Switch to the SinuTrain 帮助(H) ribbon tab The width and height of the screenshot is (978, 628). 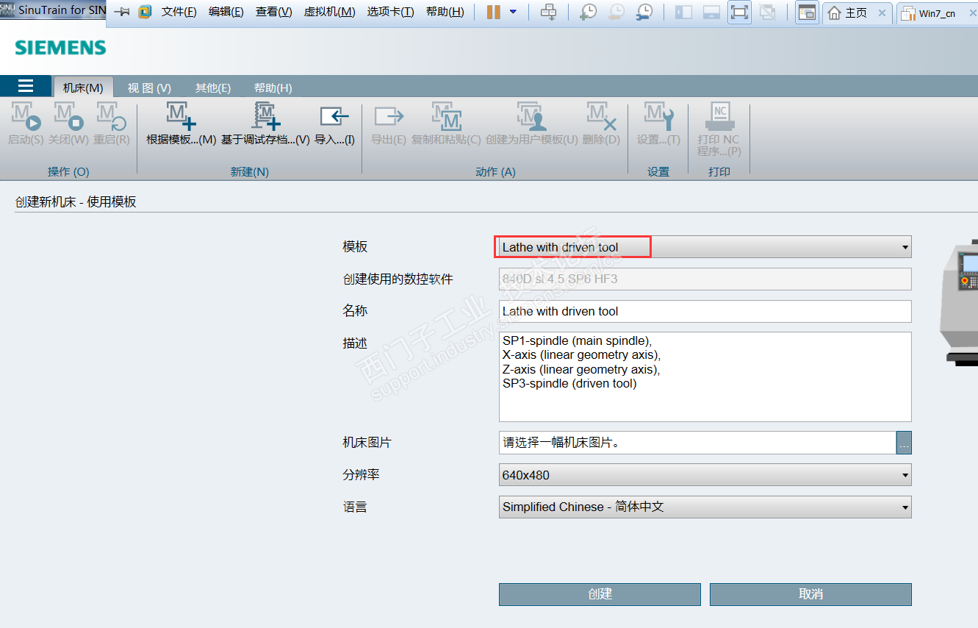[x=273, y=88]
